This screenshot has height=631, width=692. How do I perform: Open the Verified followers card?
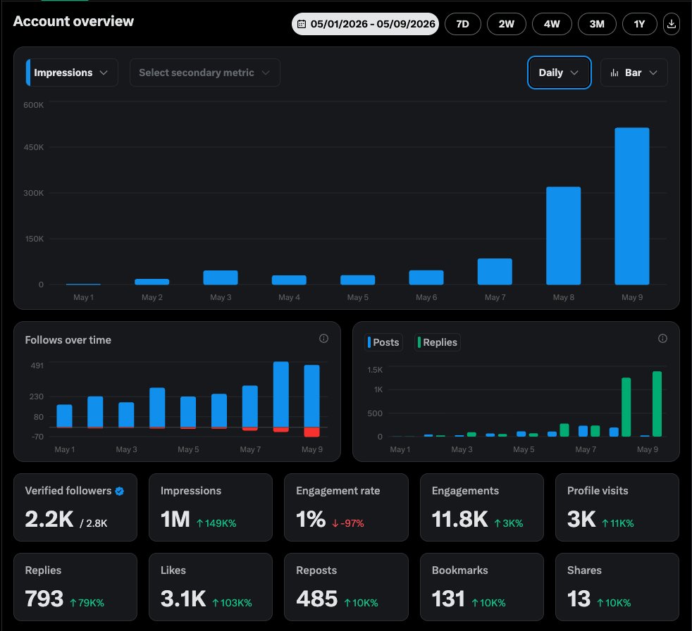75,507
